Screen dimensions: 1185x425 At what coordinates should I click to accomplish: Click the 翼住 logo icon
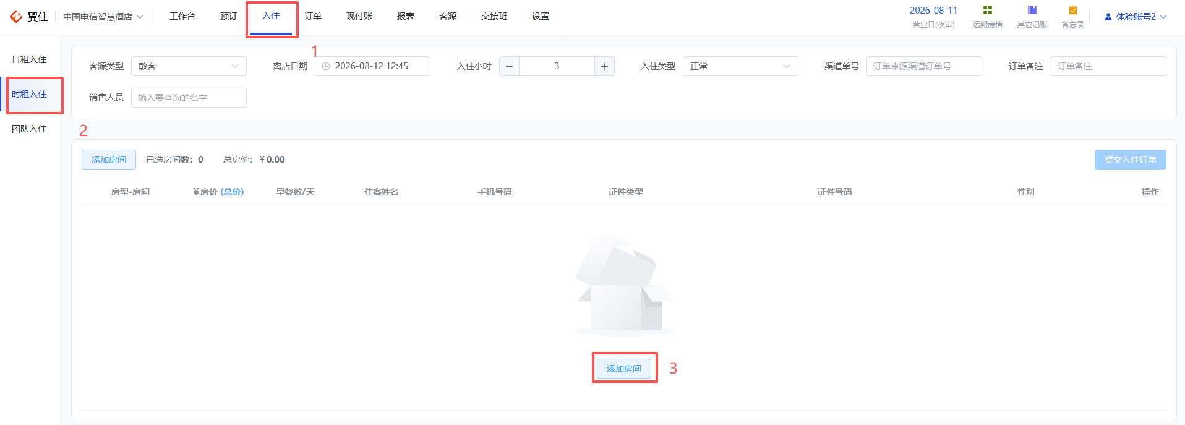16,17
